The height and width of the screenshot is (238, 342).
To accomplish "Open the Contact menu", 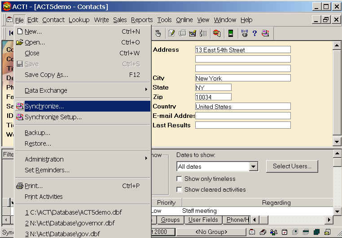I will coord(53,20).
